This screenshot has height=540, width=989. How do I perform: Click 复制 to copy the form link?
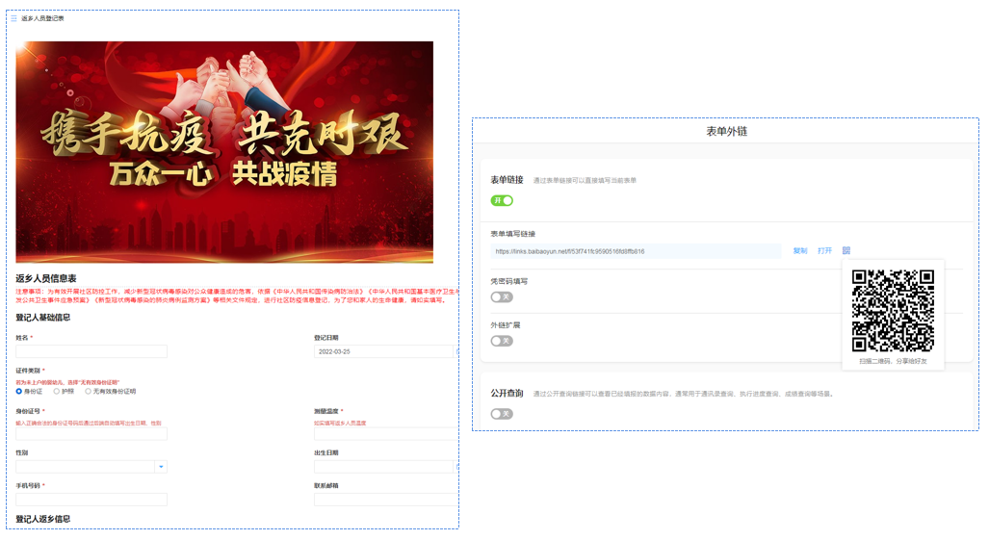coord(800,251)
